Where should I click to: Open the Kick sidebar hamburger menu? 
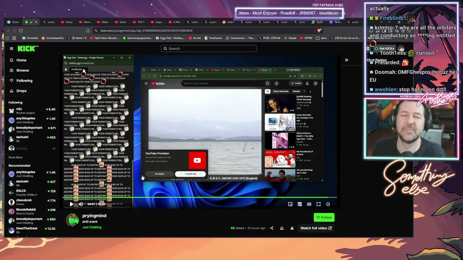pyautogui.click(x=12, y=48)
